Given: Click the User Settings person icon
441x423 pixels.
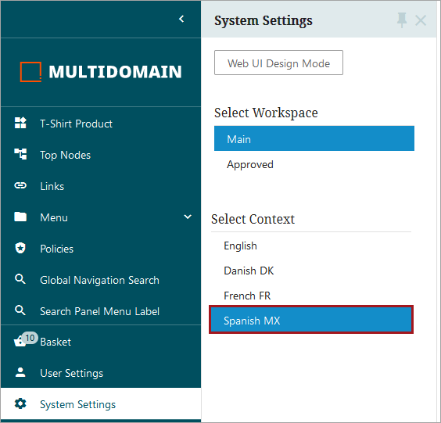Looking at the screenshot, I should (x=20, y=372).
